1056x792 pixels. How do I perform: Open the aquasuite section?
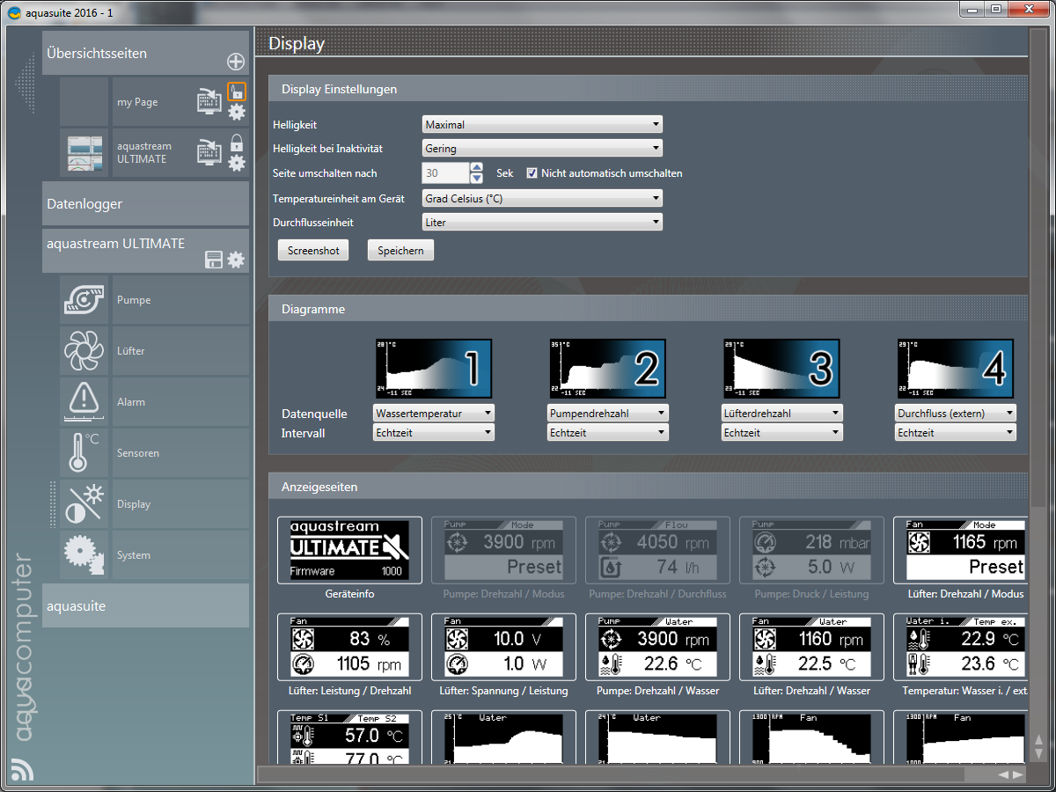[145, 605]
